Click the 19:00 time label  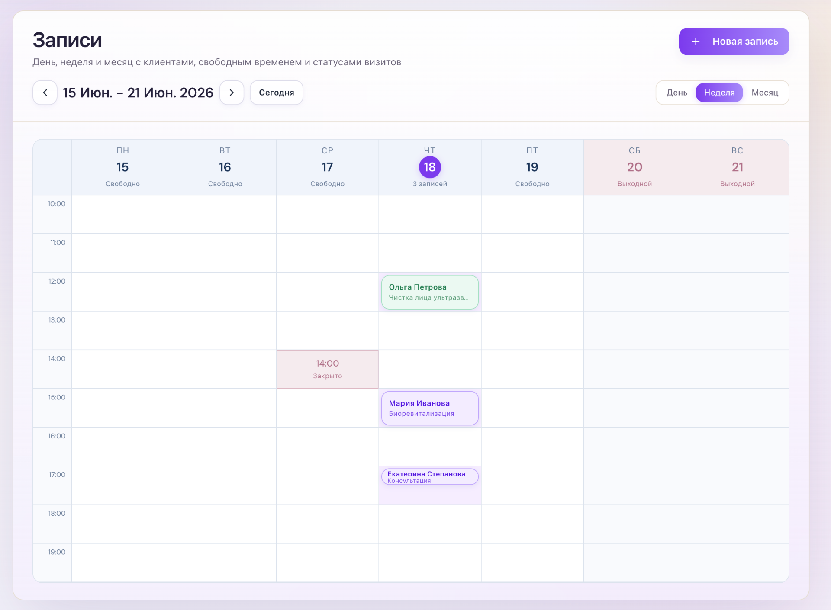(57, 552)
